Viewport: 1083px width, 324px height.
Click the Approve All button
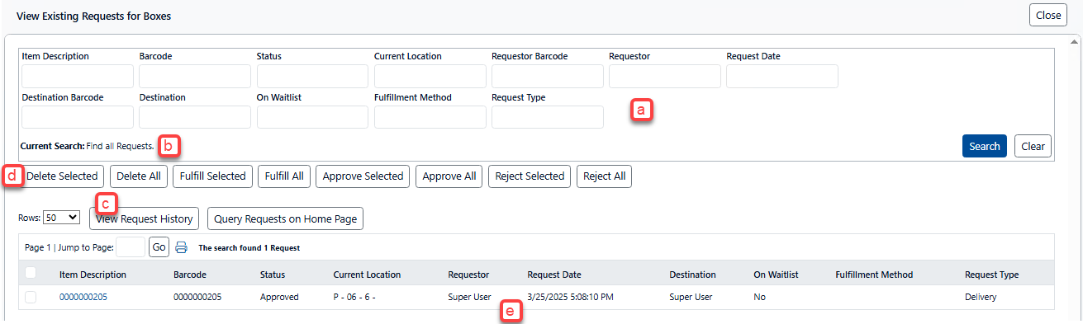[449, 176]
